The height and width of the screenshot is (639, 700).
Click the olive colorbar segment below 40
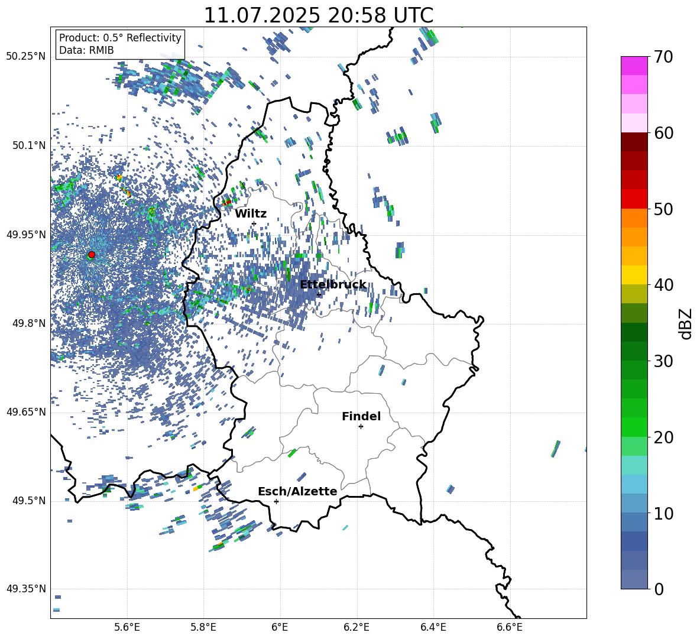(634, 294)
